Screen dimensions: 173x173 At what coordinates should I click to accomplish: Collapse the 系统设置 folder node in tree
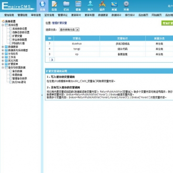[x=3, y=25]
